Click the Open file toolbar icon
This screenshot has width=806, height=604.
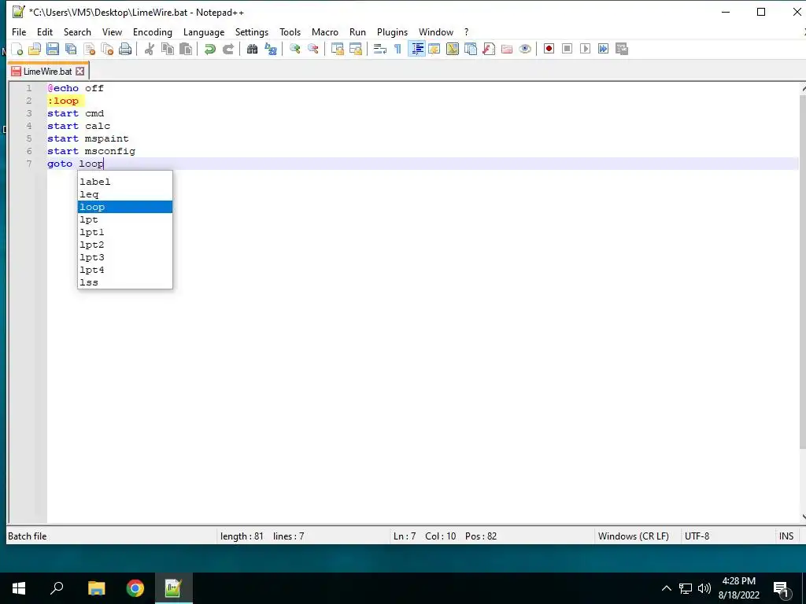(35, 50)
